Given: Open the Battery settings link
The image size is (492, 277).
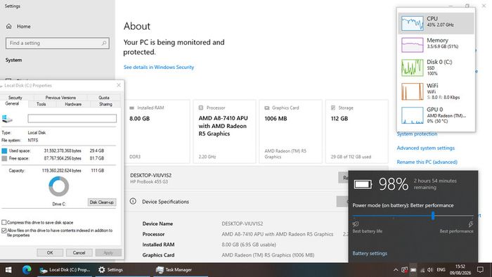Looking at the screenshot, I should [x=370, y=253].
